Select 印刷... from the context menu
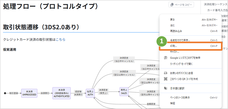Image resolution: width=228 pixels, height=109 pixels. pyautogui.click(x=190, y=46)
